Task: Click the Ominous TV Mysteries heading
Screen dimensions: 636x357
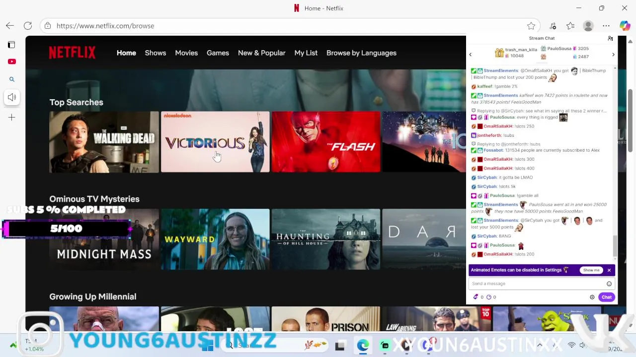Action: point(94,199)
